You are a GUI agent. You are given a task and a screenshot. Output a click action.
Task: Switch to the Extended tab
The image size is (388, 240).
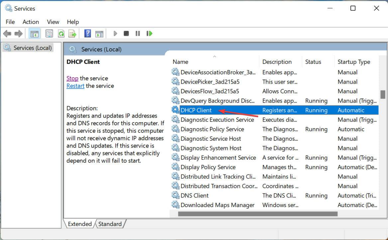pos(80,224)
